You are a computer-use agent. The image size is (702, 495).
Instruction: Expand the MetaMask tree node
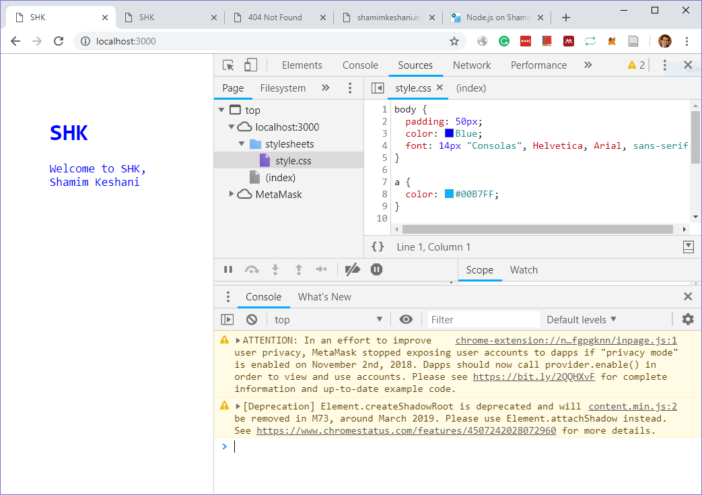232,194
